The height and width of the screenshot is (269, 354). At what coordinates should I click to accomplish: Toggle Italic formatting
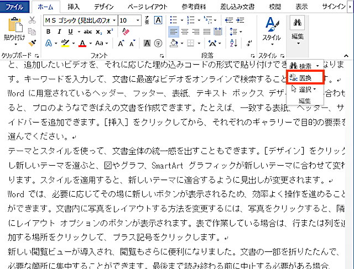(x=59, y=31)
